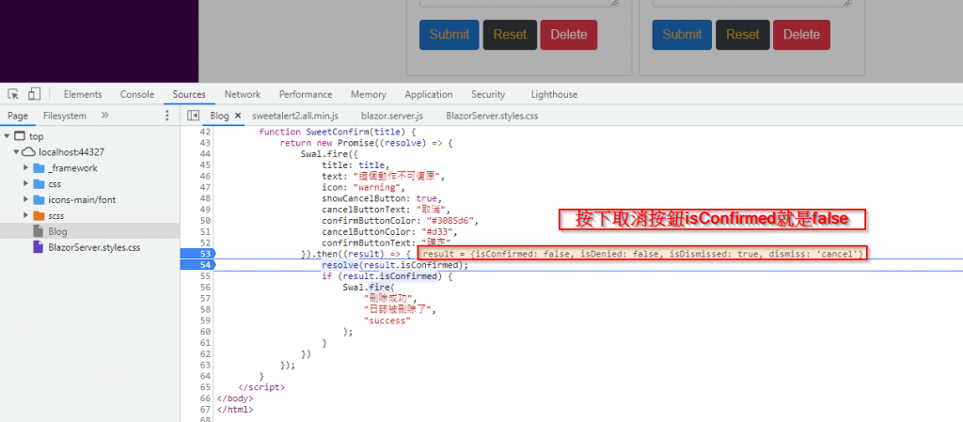Image resolution: width=963 pixels, height=422 pixels.
Task: Expand the css folder
Action: [26, 184]
